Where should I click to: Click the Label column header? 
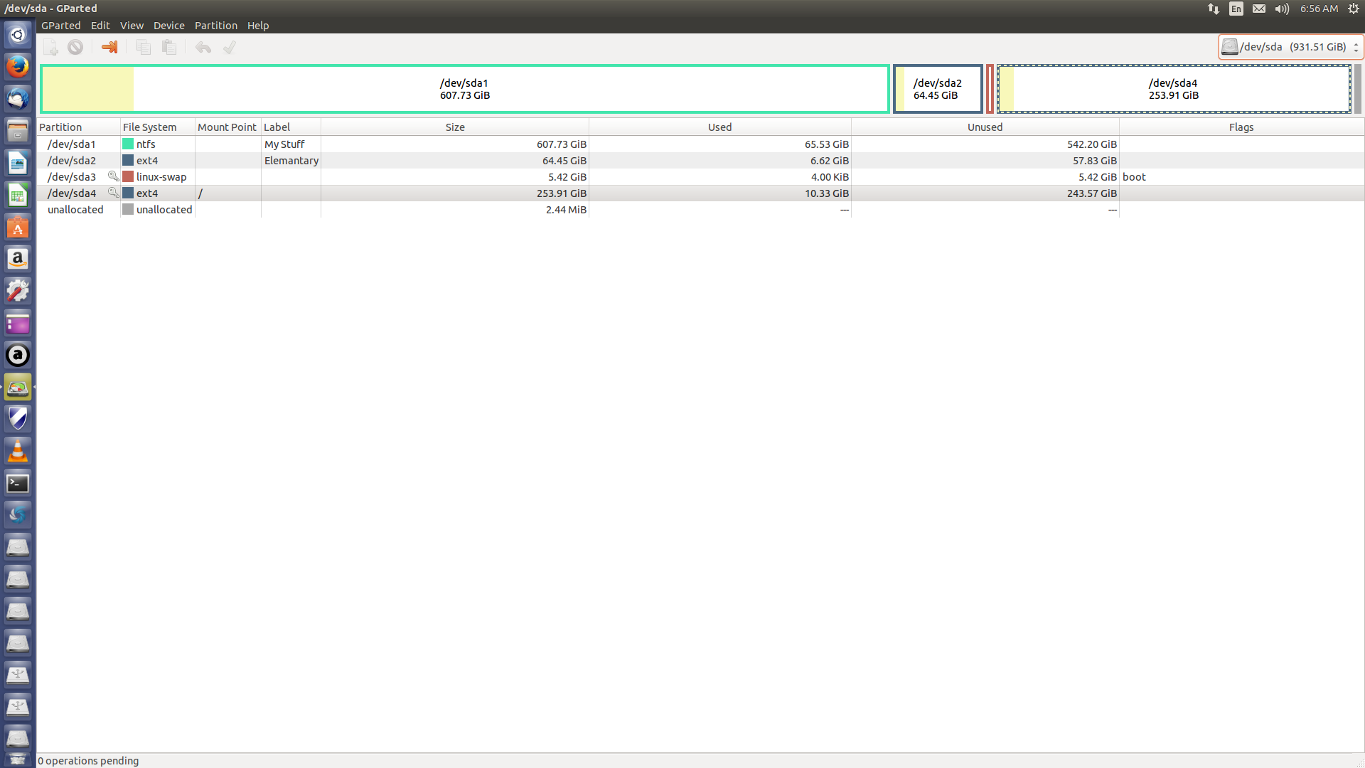coord(291,127)
